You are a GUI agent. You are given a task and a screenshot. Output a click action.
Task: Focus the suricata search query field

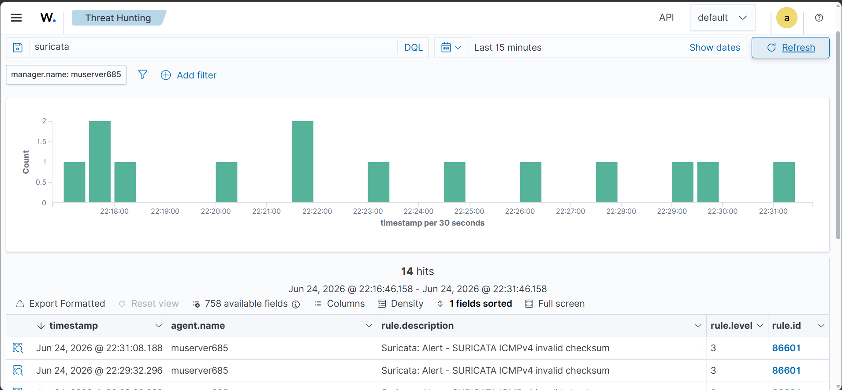point(213,47)
